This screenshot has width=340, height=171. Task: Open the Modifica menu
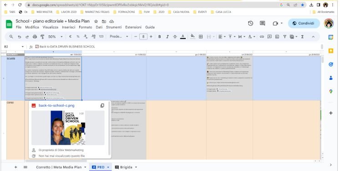pyautogui.click(x=32, y=27)
